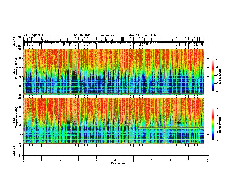Click the "ch.3(V)" axis label
The width and height of the screenshot is (233, 180).
(x=14, y=151)
